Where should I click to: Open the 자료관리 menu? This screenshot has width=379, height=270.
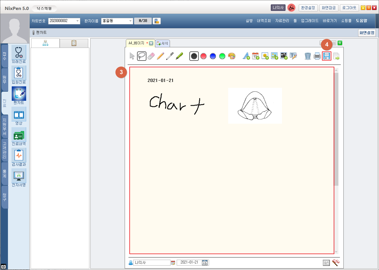click(282, 21)
